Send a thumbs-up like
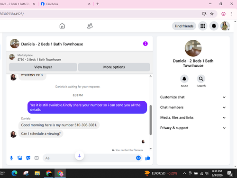The height and width of the screenshot is (178, 237). point(147,158)
